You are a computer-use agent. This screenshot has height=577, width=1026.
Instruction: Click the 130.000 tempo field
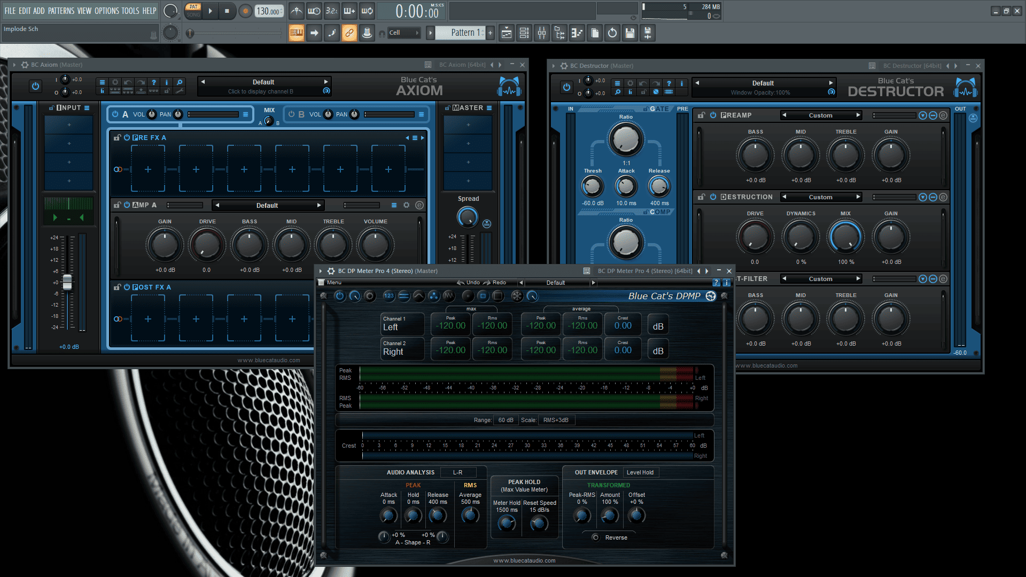(x=269, y=11)
